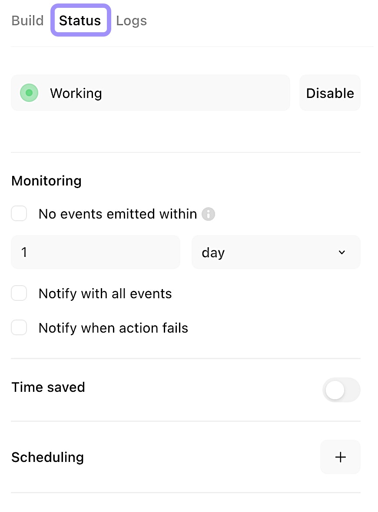Toggle the Time saved switch
This screenshot has height=512, width=378.
click(x=341, y=390)
